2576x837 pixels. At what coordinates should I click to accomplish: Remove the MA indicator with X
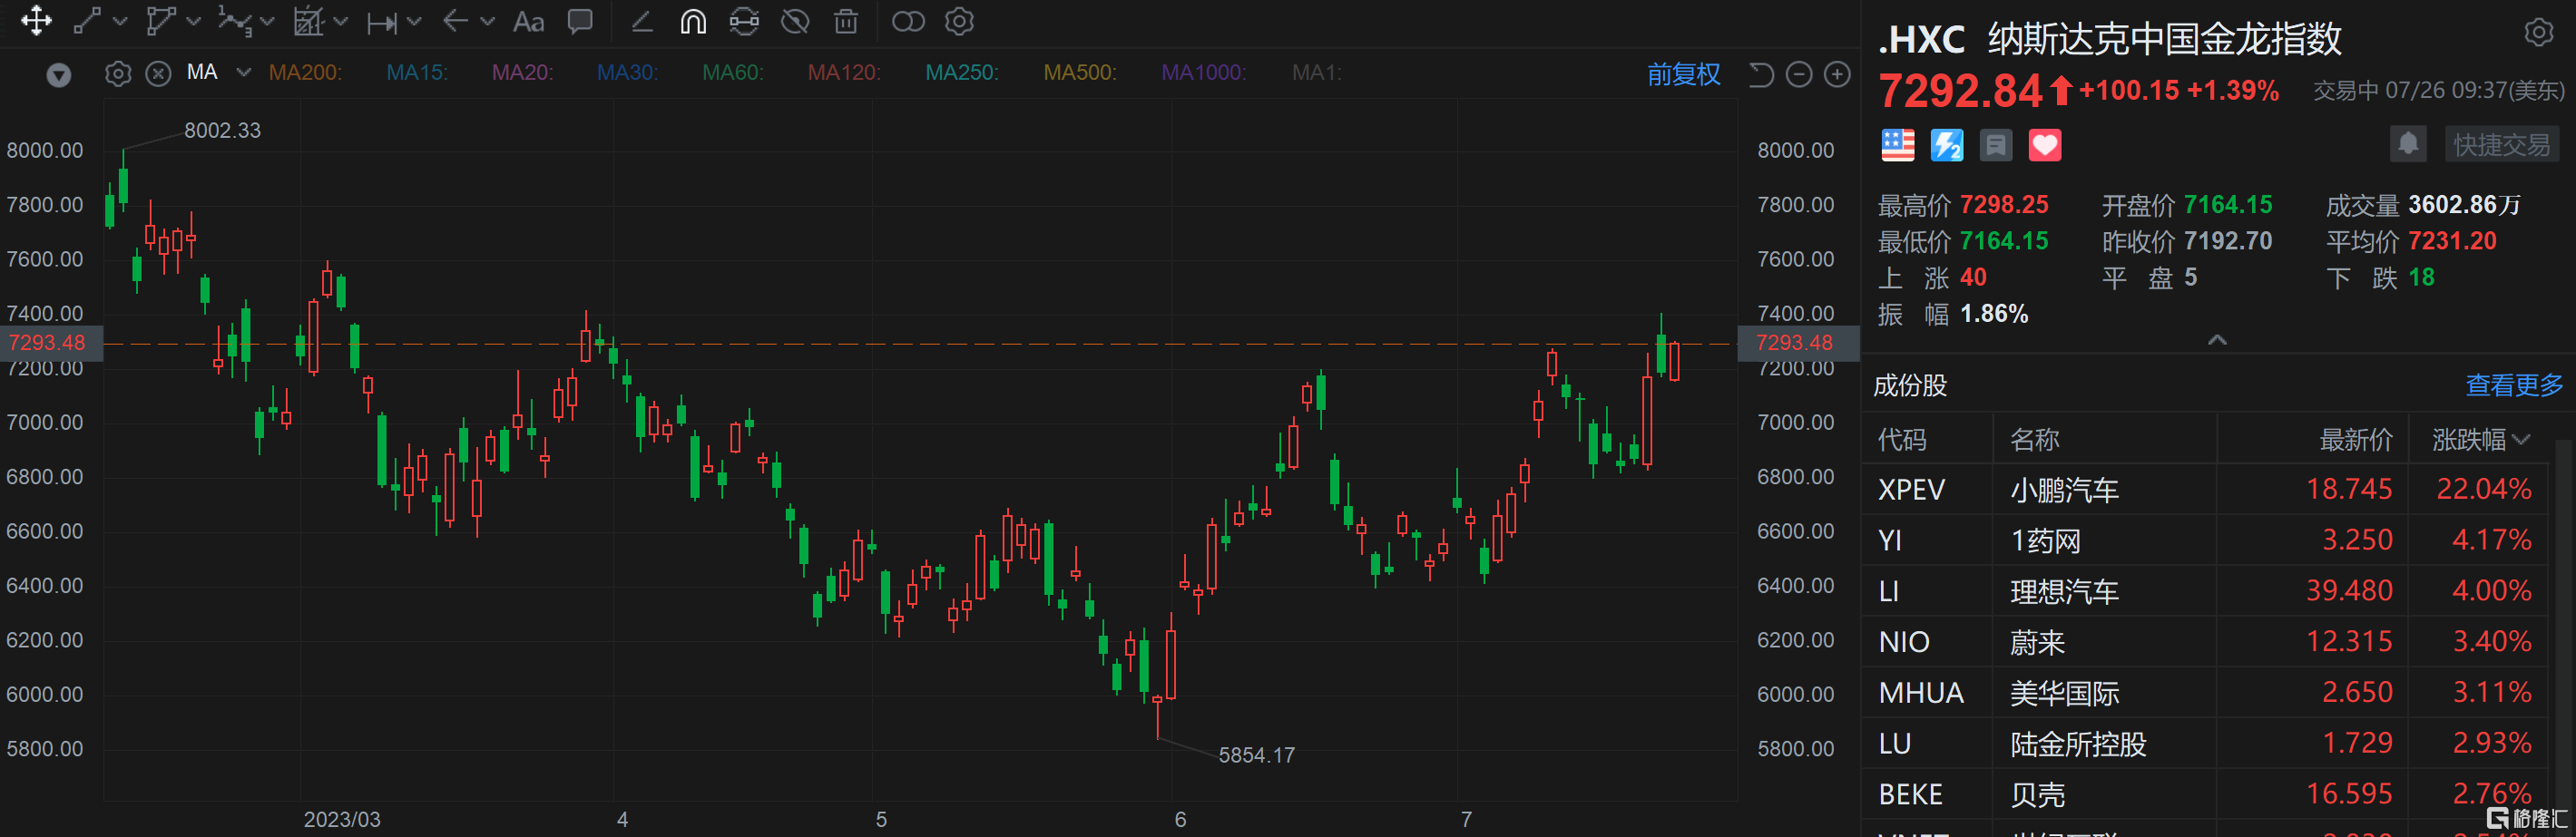point(158,74)
